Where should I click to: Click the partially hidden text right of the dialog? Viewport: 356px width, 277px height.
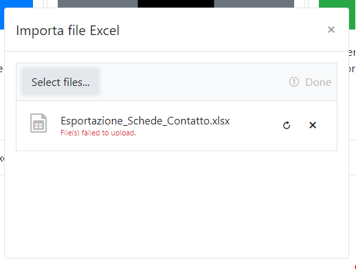352,60
